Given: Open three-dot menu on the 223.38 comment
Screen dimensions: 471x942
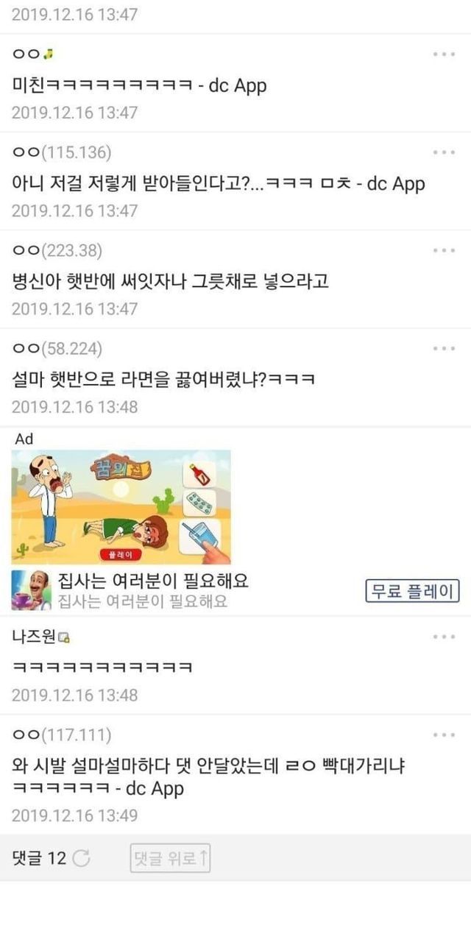Looking at the screenshot, I should point(444,250).
